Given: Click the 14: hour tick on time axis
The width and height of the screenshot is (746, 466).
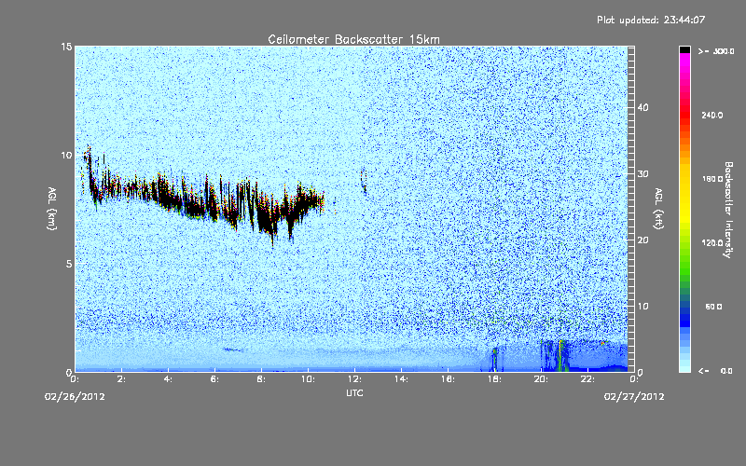Looking at the screenshot, I should tap(402, 379).
